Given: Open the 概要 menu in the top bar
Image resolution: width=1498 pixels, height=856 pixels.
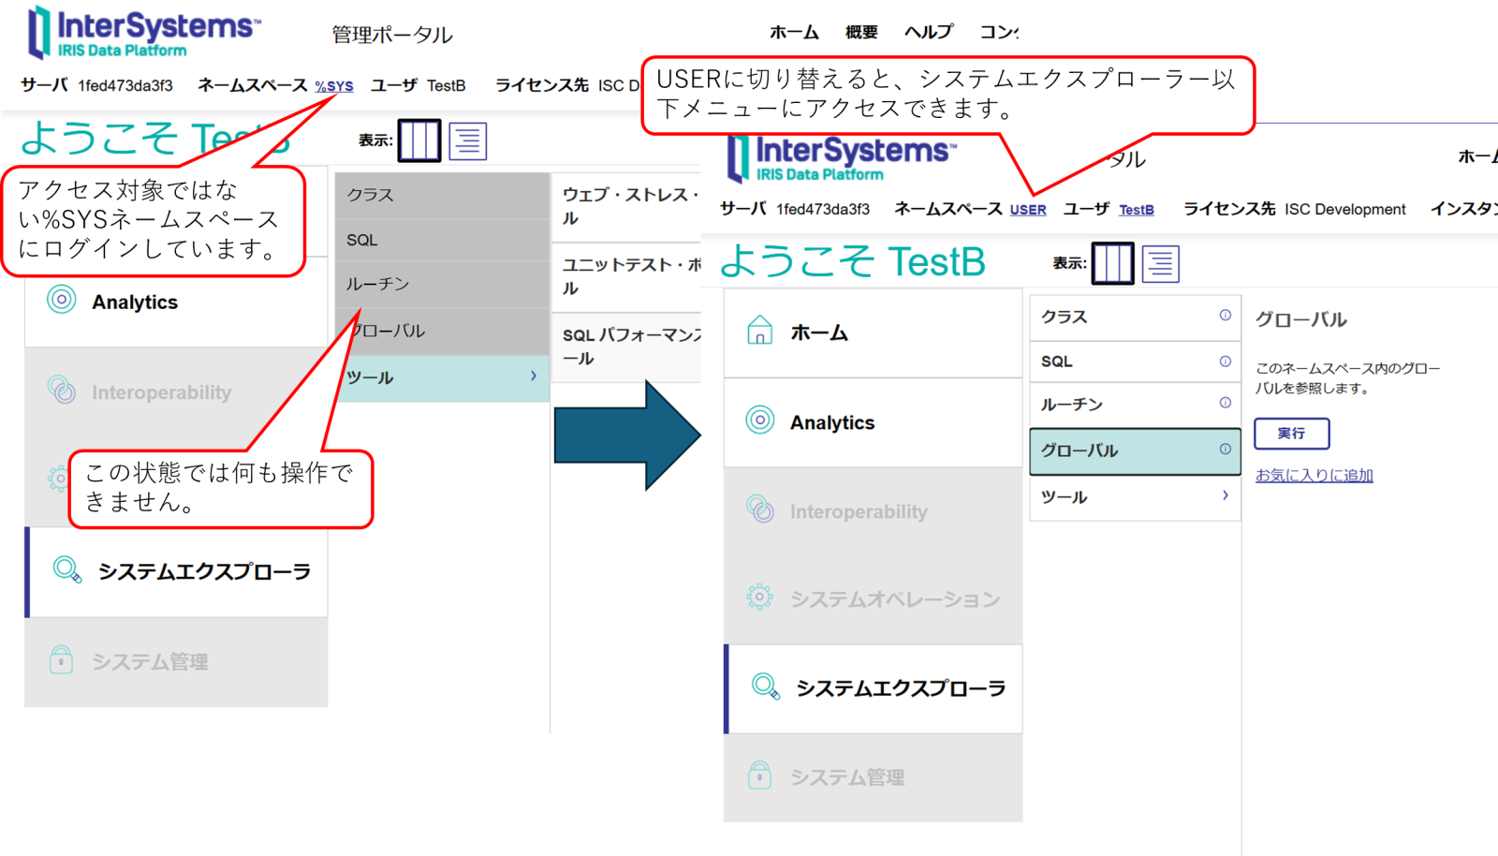Looking at the screenshot, I should [861, 32].
